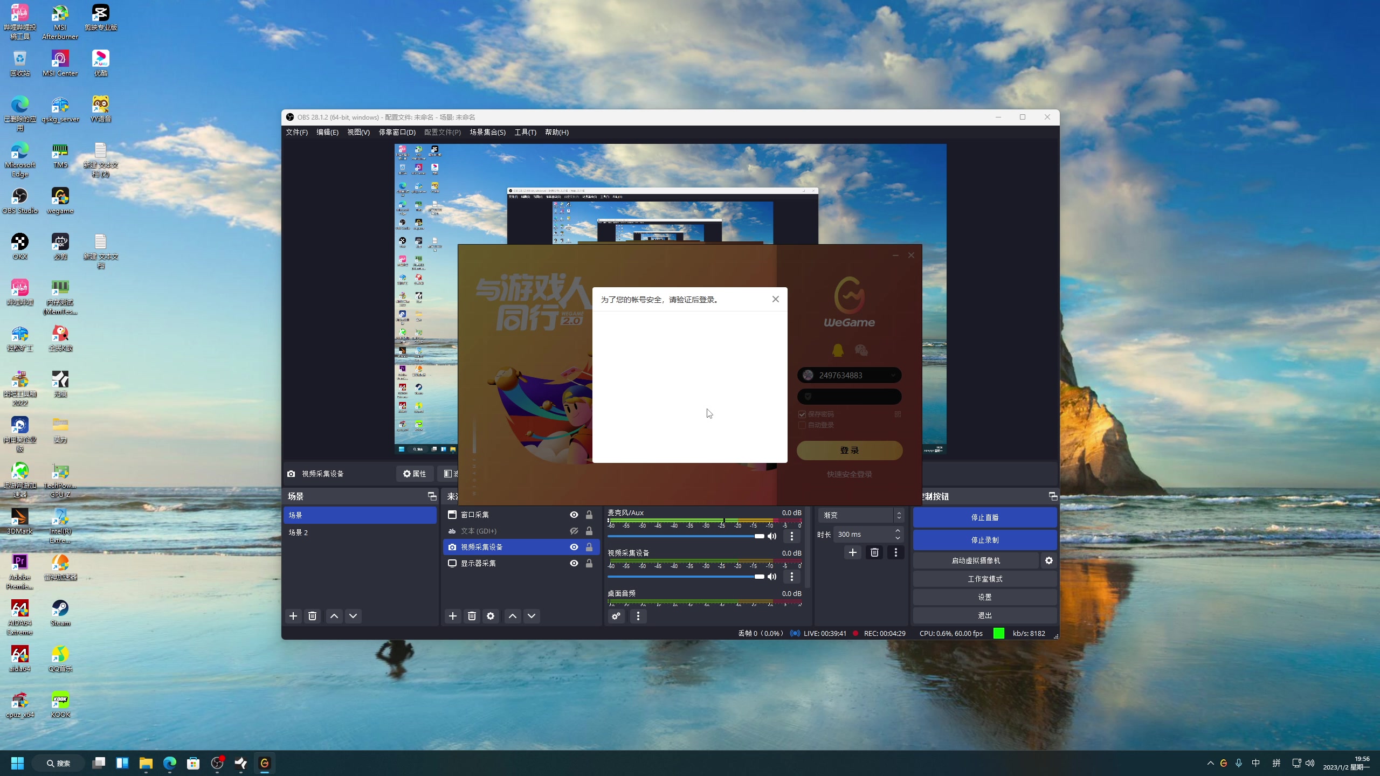Undock the 场景 panel with its float icon
The width and height of the screenshot is (1380, 776).
(432, 496)
